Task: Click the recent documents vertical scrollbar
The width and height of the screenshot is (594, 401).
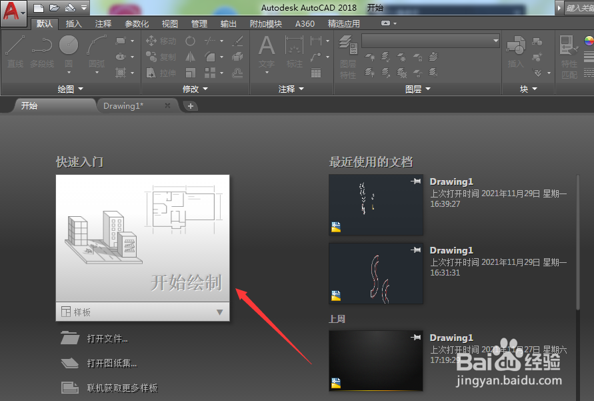Action: coord(578,243)
